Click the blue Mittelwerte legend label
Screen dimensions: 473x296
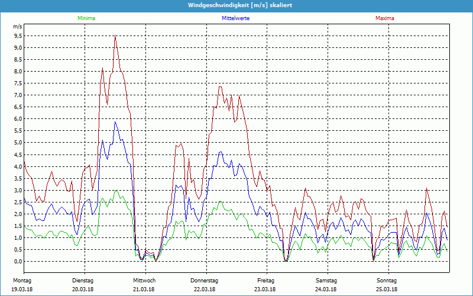235,18
